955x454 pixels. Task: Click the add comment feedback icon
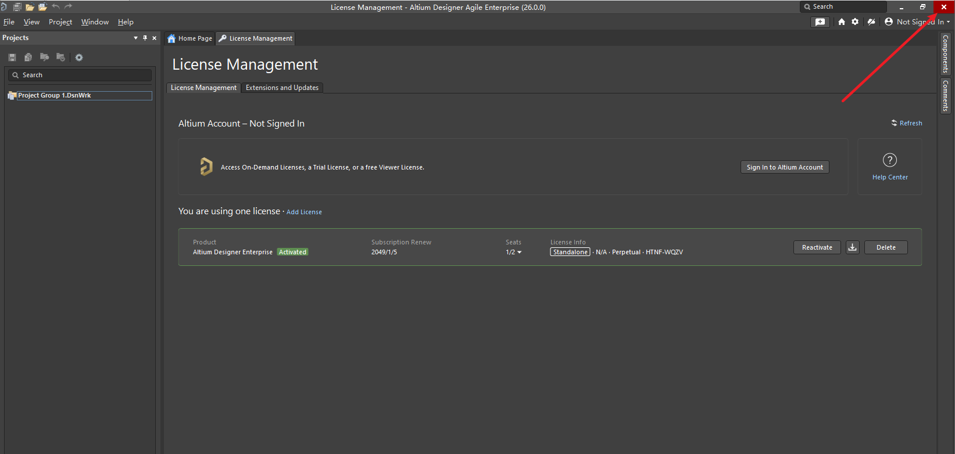point(820,22)
